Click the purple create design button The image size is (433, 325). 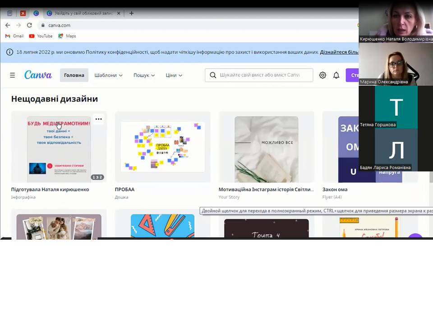[x=352, y=75]
